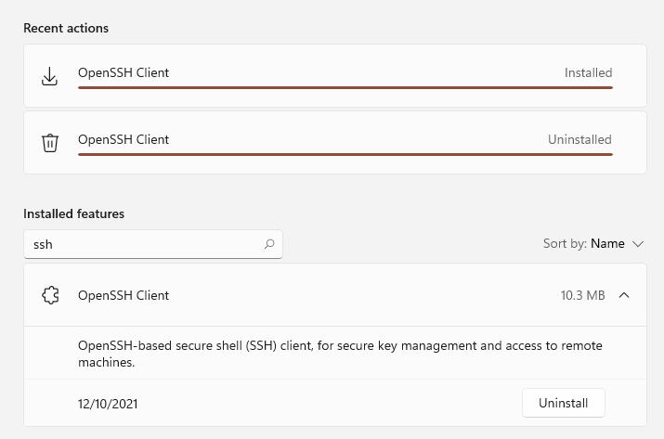This screenshot has width=664, height=439.
Task: Select the OpenSSH Client uninstalled recent action entry
Action: tap(335, 143)
